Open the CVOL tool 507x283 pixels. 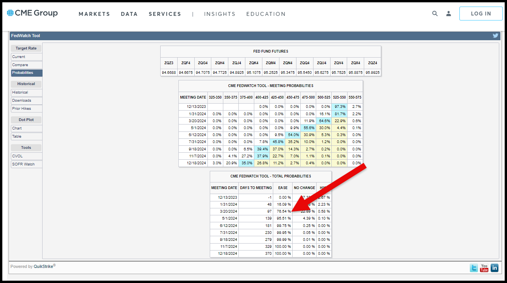27,156
